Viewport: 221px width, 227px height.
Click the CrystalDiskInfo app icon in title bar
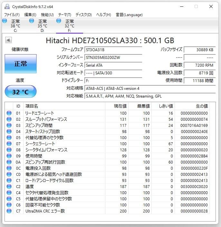[x=7, y=7]
